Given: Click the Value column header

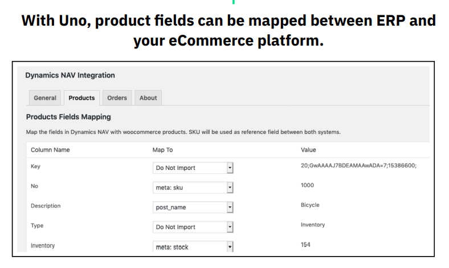Looking at the screenshot, I should 308,150.
